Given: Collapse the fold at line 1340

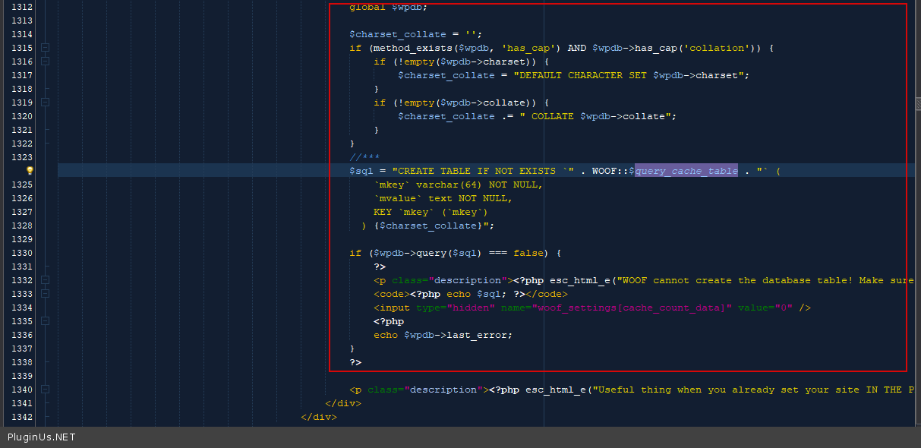Looking at the screenshot, I should pos(46,390).
